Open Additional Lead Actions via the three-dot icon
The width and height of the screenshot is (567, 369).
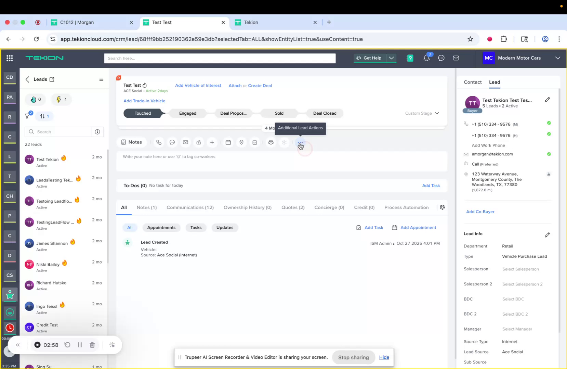(300, 142)
